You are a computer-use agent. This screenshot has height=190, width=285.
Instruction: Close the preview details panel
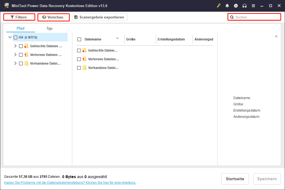pos(276,36)
